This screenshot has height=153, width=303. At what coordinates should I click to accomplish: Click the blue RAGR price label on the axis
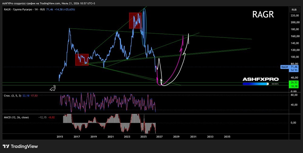click(285, 67)
